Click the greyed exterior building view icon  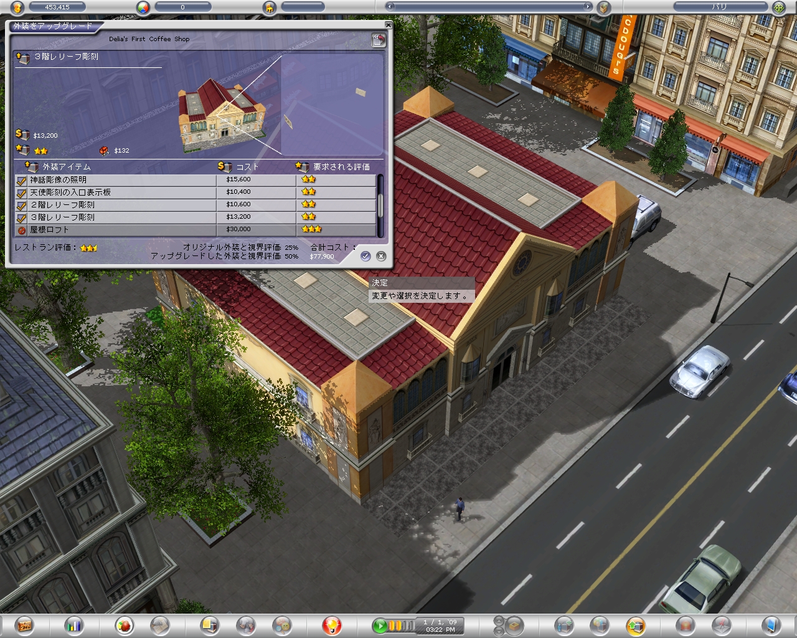pyautogui.click(x=600, y=625)
